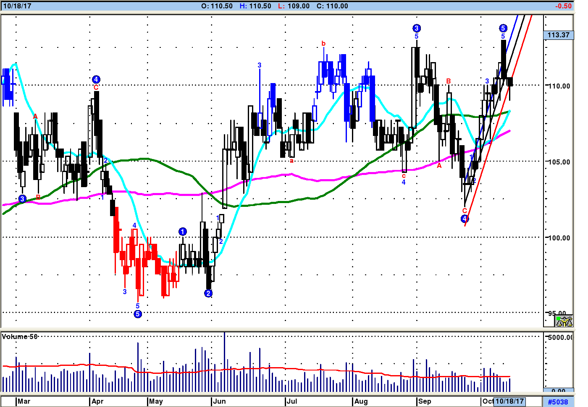Click the blue 3 label in early October
Screen dimensions: 588x407
[x=487, y=81]
